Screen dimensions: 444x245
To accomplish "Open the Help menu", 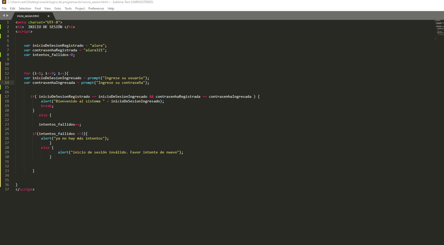I will [x=111, y=9].
